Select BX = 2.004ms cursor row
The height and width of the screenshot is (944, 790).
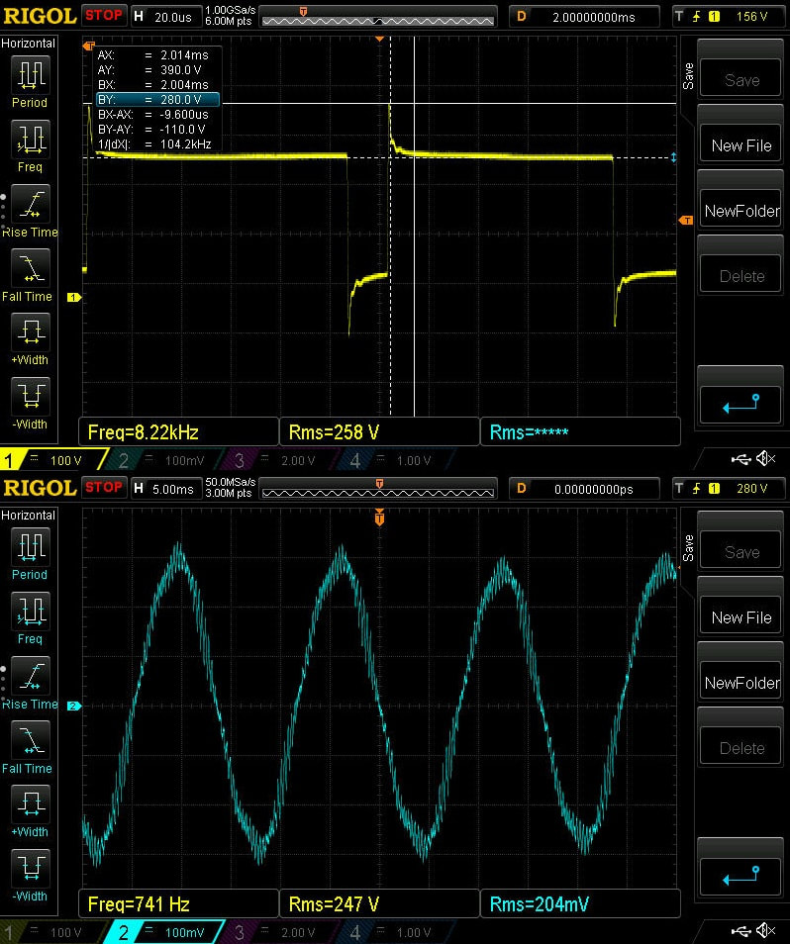(157, 85)
